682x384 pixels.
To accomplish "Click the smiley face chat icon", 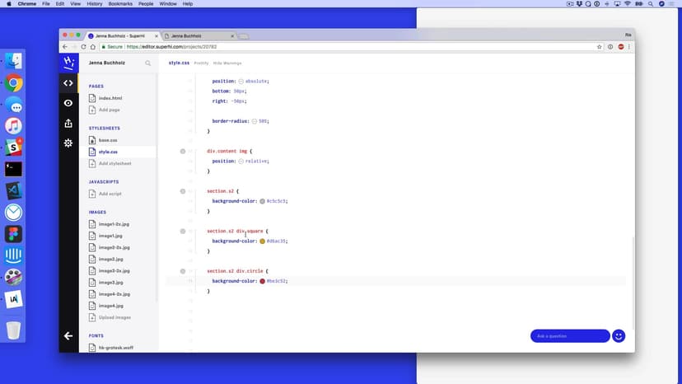I will (x=619, y=336).
